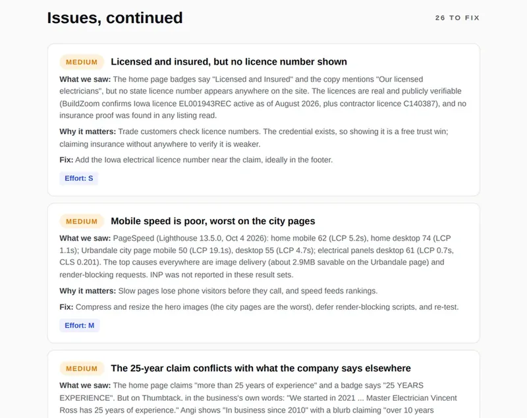Image resolution: width=527 pixels, height=418 pixels.
Task: Click 'Why it matters:' in the mobile speed card
Action: point(88,291)
